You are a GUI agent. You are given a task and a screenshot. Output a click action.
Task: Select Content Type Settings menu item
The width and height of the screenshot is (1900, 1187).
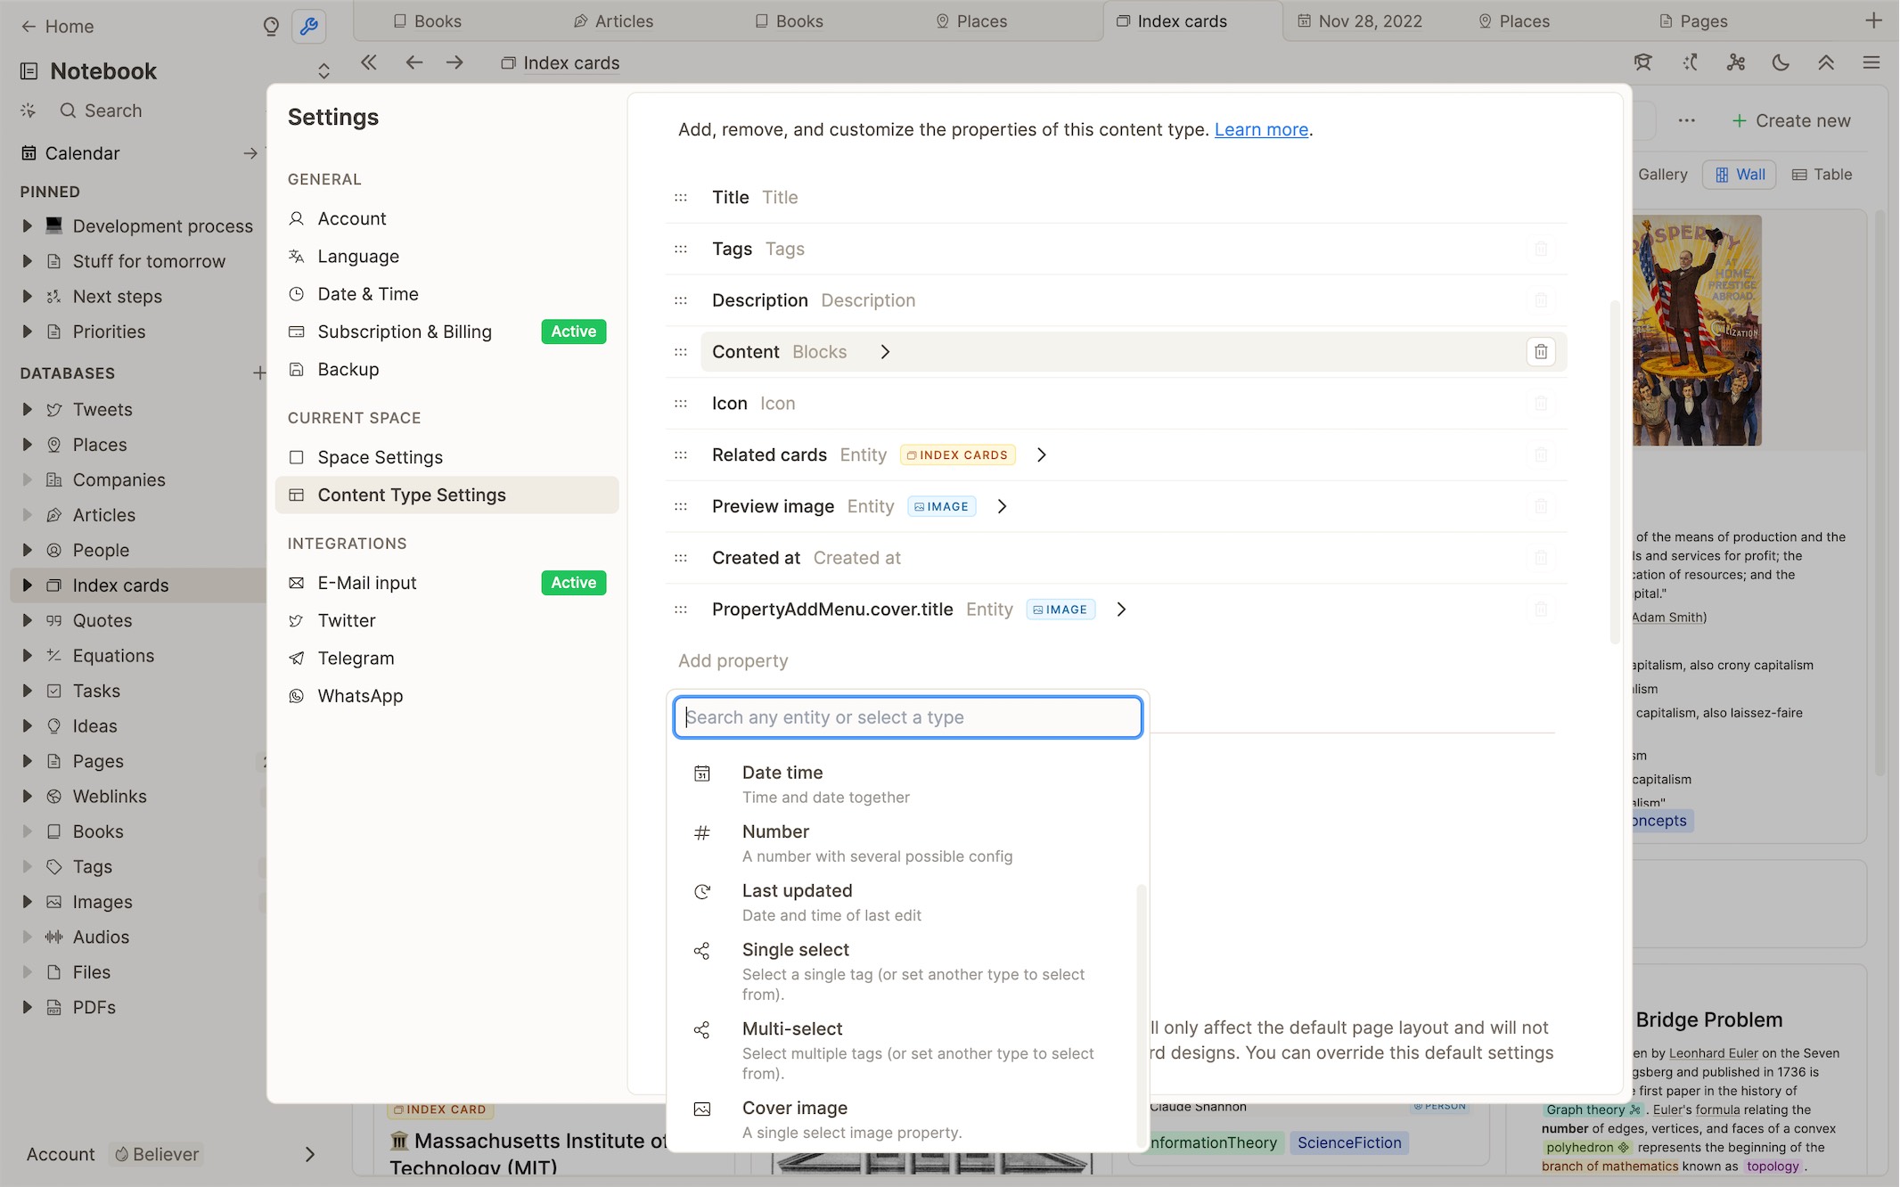pyautogui.click(x=412, y=495)
